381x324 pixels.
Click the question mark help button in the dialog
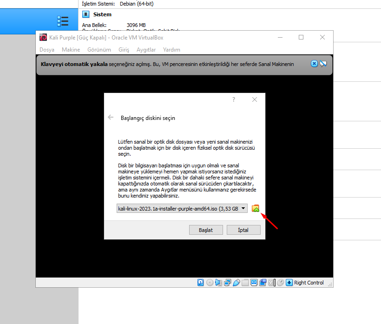point(234,99)
